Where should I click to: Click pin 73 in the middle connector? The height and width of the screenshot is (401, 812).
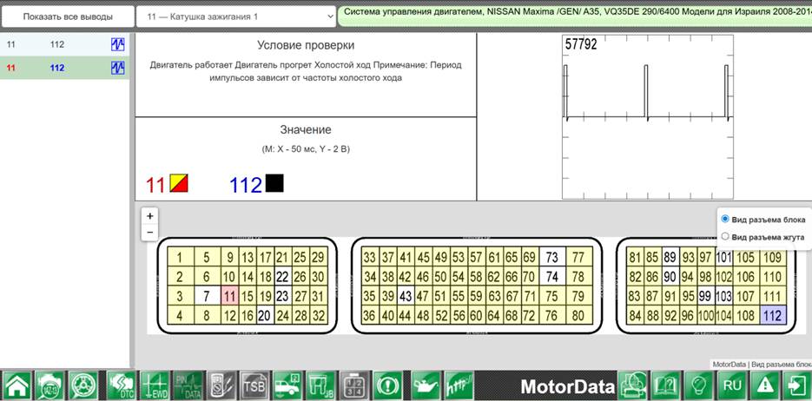tap(552, 257)
